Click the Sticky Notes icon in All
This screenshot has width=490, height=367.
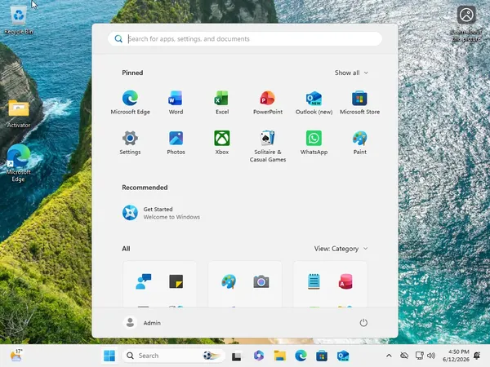(x=176, y=281)
